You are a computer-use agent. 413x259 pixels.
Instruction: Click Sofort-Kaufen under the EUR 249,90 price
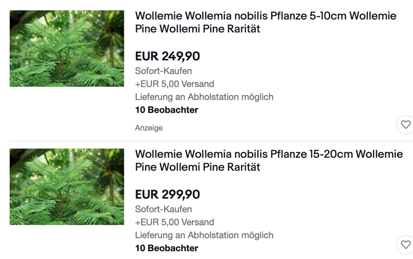tap(163, 71)
